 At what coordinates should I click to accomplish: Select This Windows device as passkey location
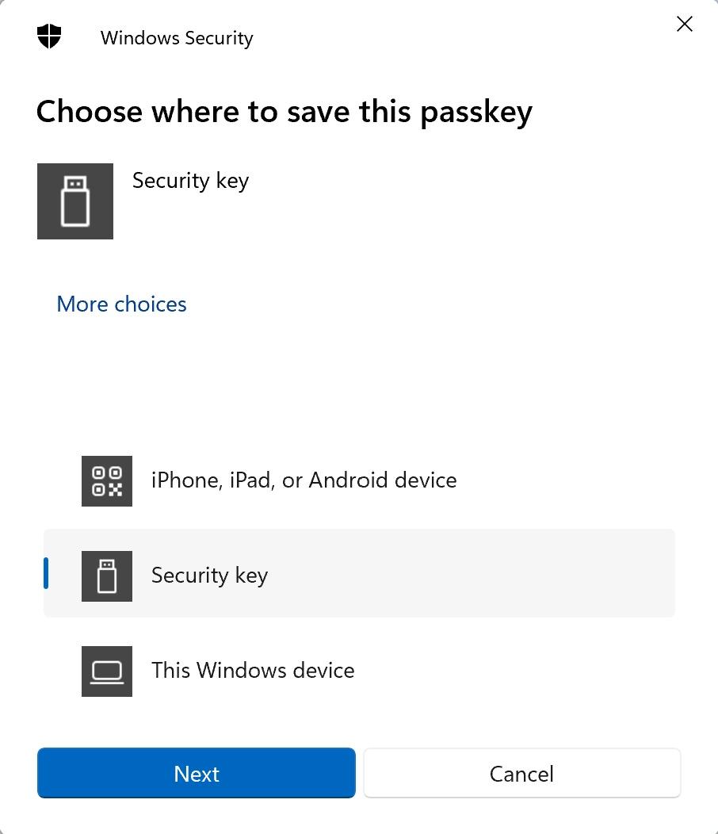(x=252, y=671)
